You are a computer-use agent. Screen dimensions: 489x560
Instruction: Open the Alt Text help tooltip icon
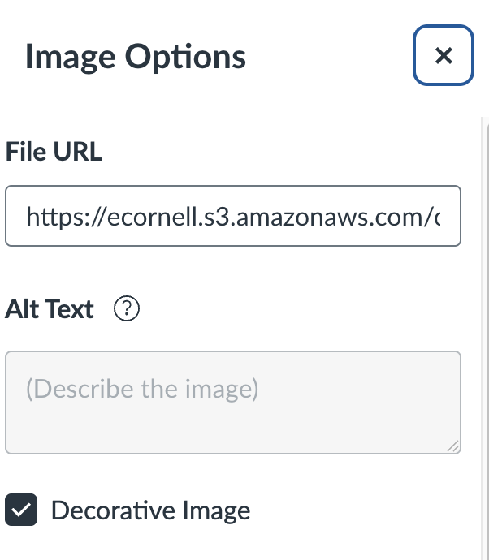click(x=128, y=309)
